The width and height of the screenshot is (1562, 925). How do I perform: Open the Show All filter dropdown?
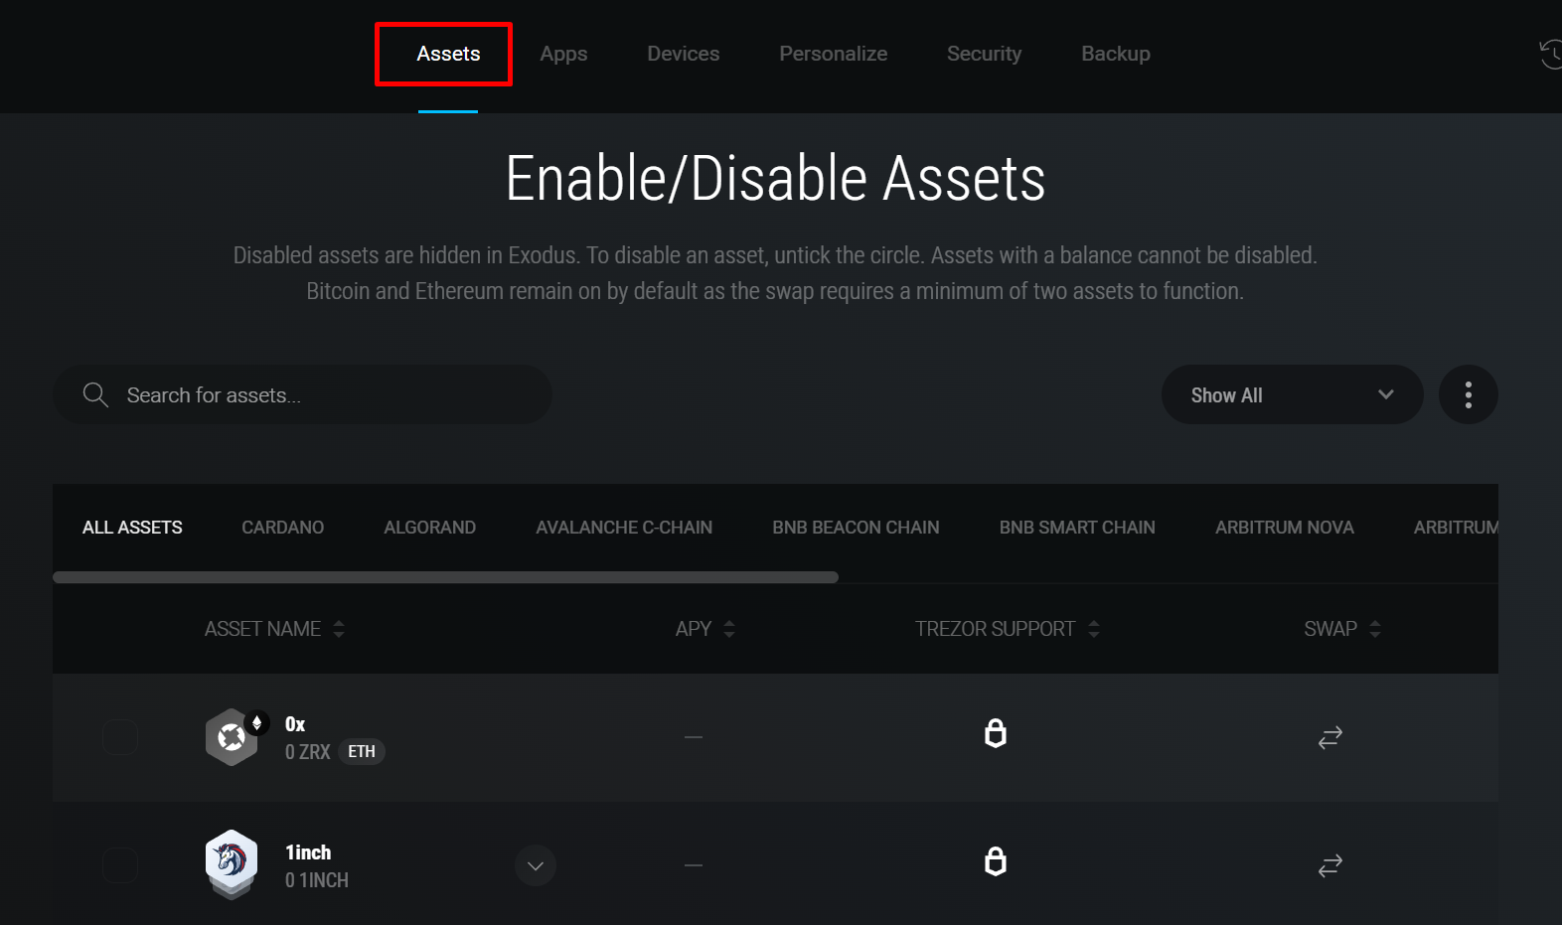click(x=1291, y=394)
